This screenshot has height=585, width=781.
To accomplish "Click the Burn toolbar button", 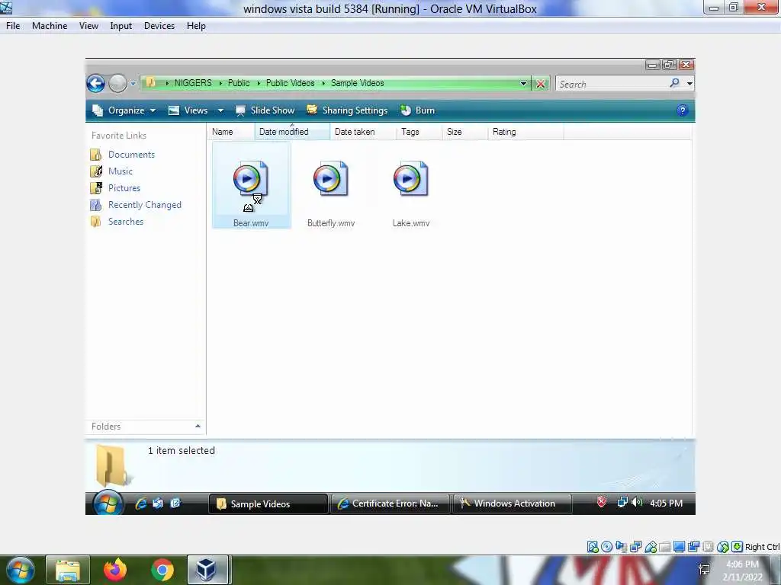I will pyautogui.click(x=417, y=110).
